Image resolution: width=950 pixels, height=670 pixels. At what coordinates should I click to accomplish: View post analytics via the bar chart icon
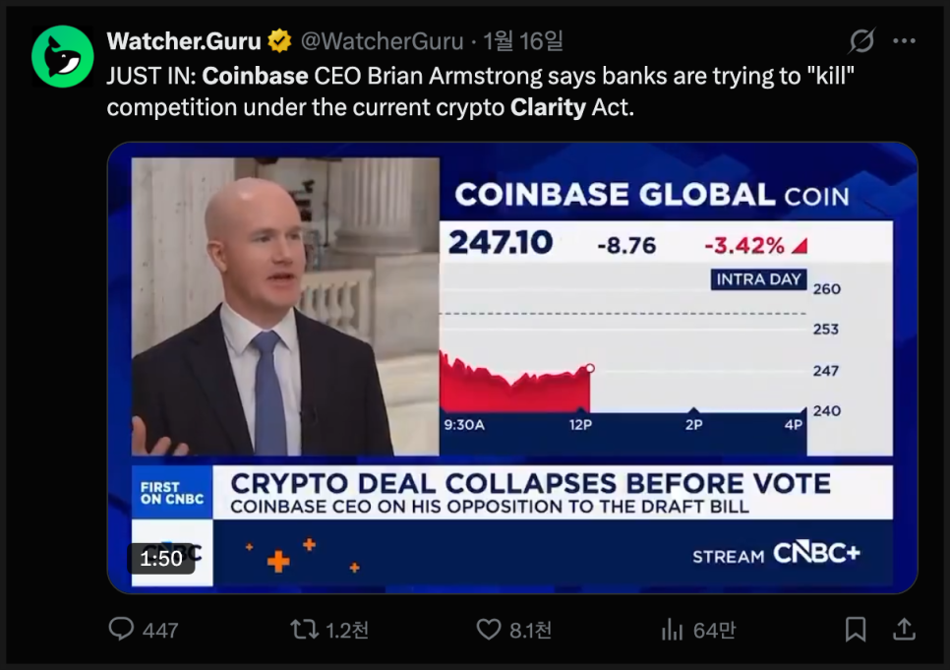[x=673, y=629]
